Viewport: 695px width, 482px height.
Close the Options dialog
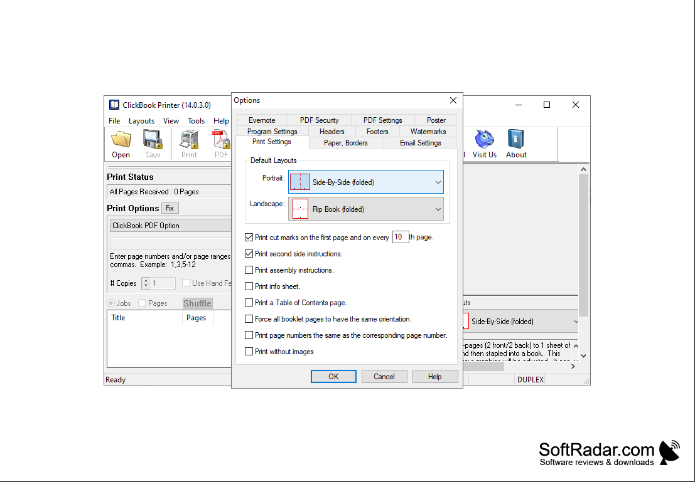click(453, 100)
